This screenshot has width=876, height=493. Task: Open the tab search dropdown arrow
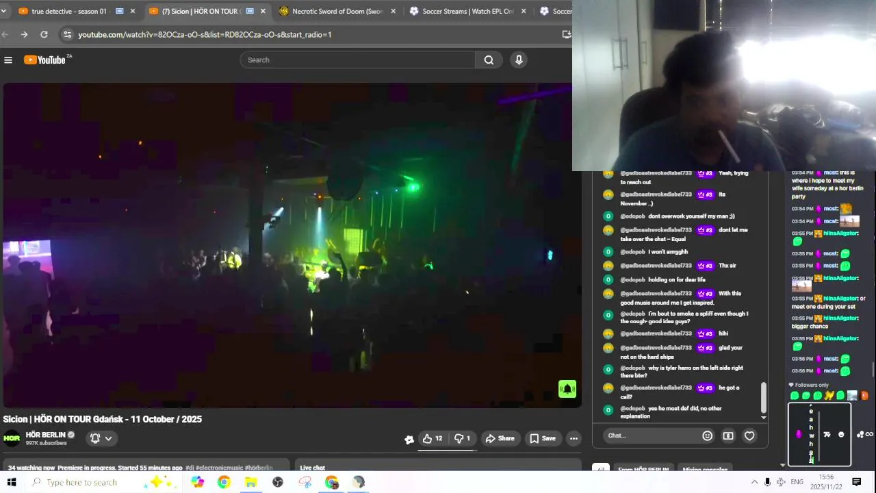click(3, 11)
